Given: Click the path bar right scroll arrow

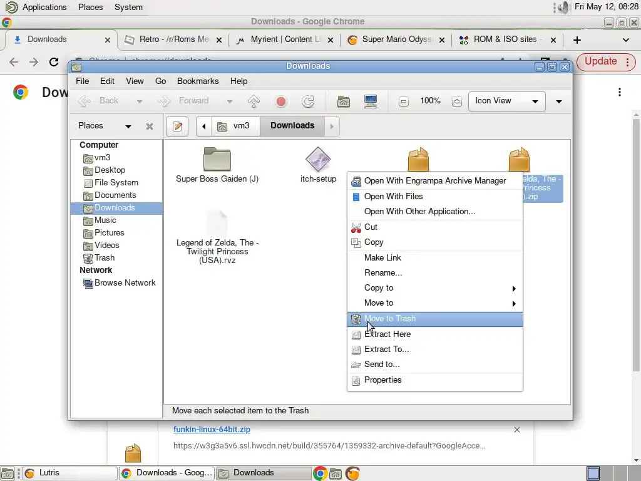Looking at the screenshot, I should pos(332,127).
